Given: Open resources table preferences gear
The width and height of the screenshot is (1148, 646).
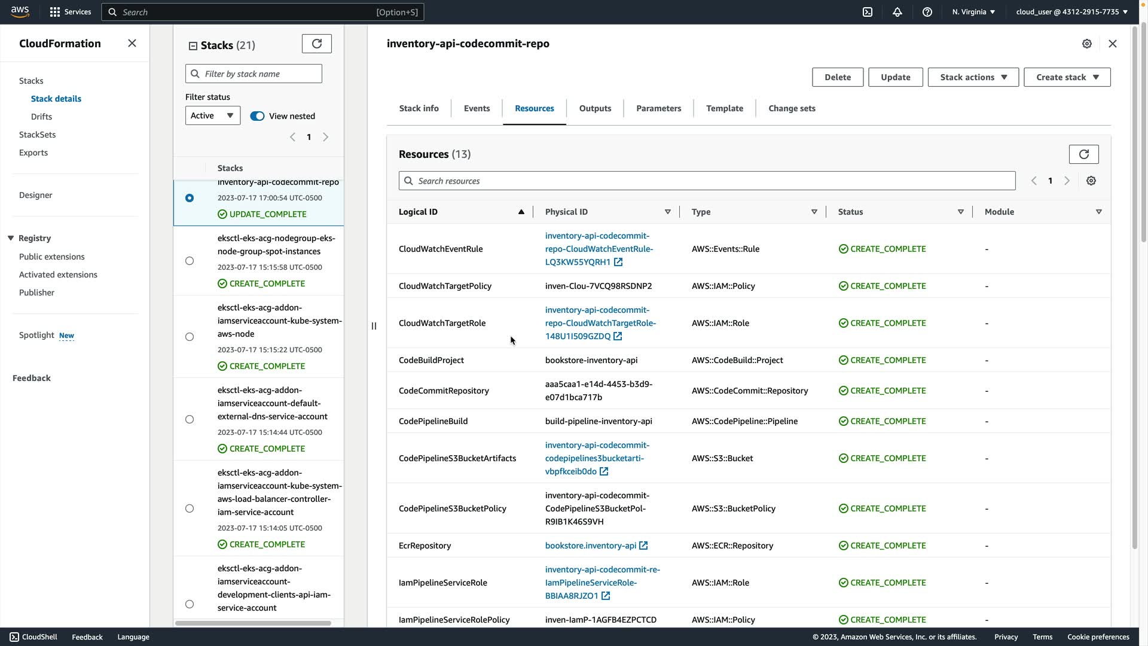Looking at the screenshot, I should 1091,181.
